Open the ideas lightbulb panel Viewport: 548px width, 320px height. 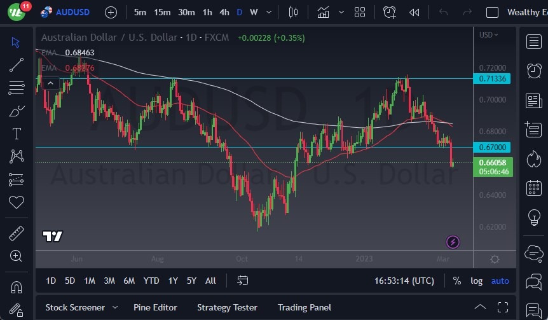coord(533,218)
